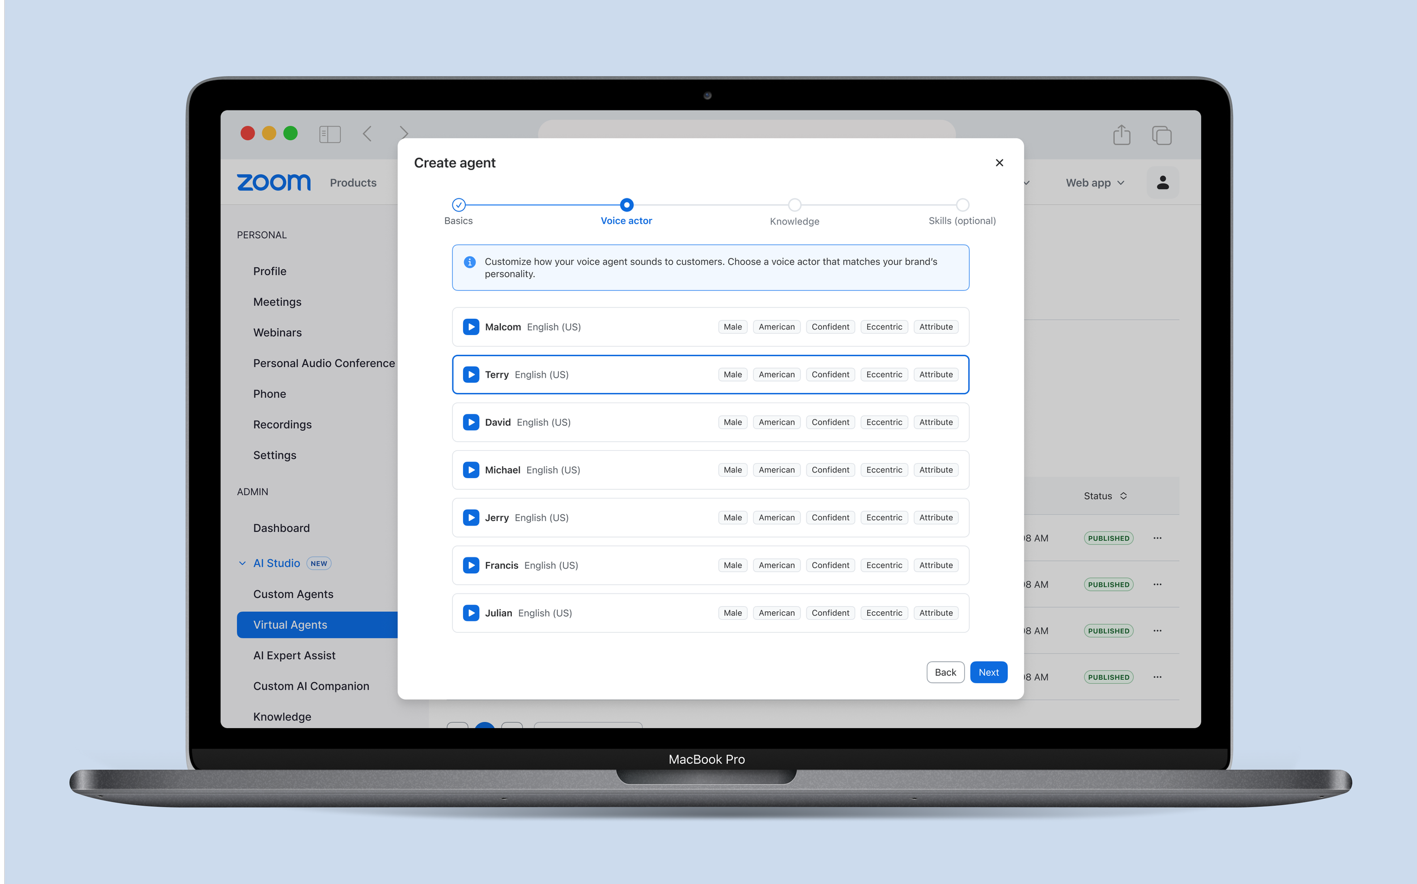
Task: Open Custom Agents in sidebar
Action: pyautogui.click(x=292, y=594)
